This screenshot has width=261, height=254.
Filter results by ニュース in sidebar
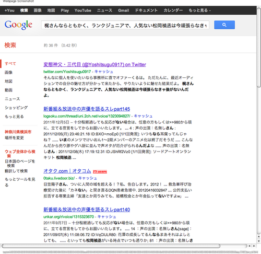13,99
